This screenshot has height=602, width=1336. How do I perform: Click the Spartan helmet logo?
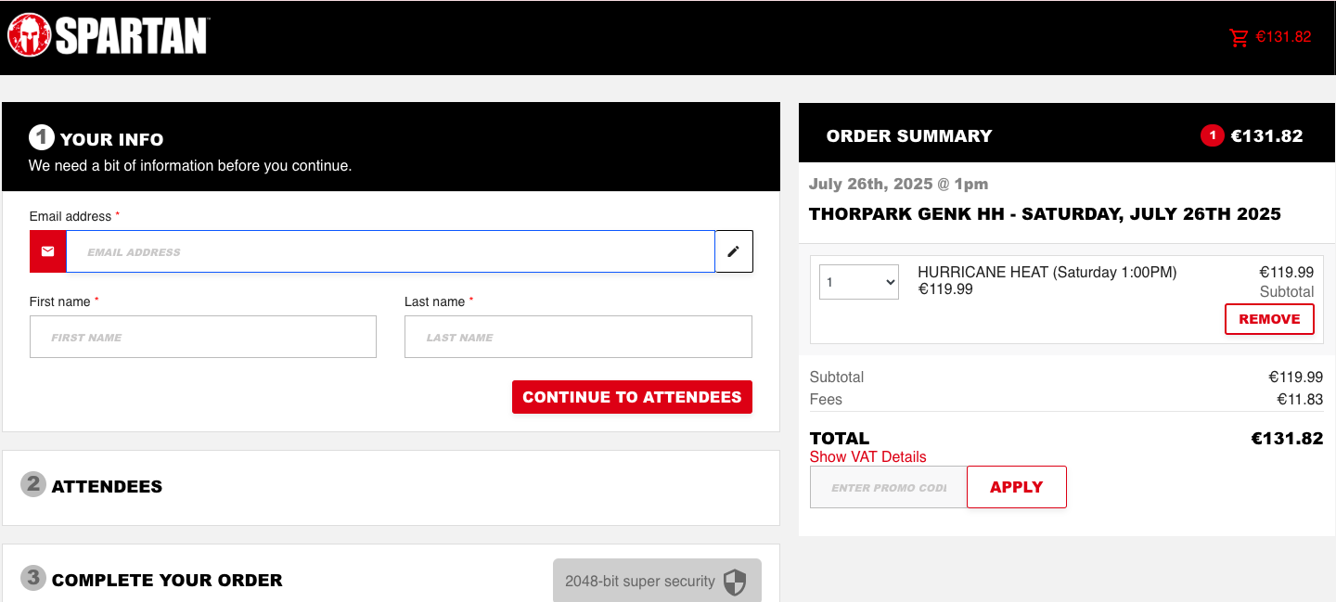coord(29,36)
